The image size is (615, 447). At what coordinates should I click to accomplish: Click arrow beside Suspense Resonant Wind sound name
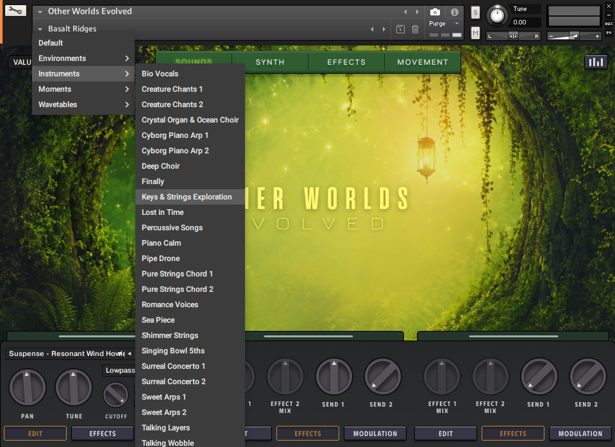(129, 353)
